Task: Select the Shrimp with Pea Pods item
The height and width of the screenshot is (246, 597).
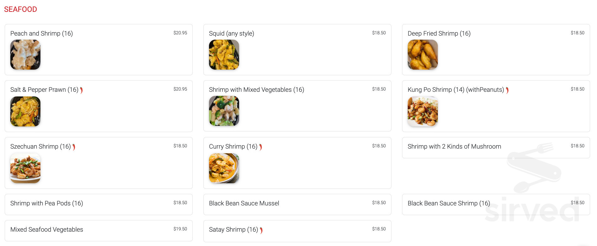Action: tap(47, 204)
